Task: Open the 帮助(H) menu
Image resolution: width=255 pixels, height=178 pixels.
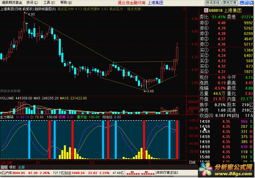Action: click(x=66, y=3)
